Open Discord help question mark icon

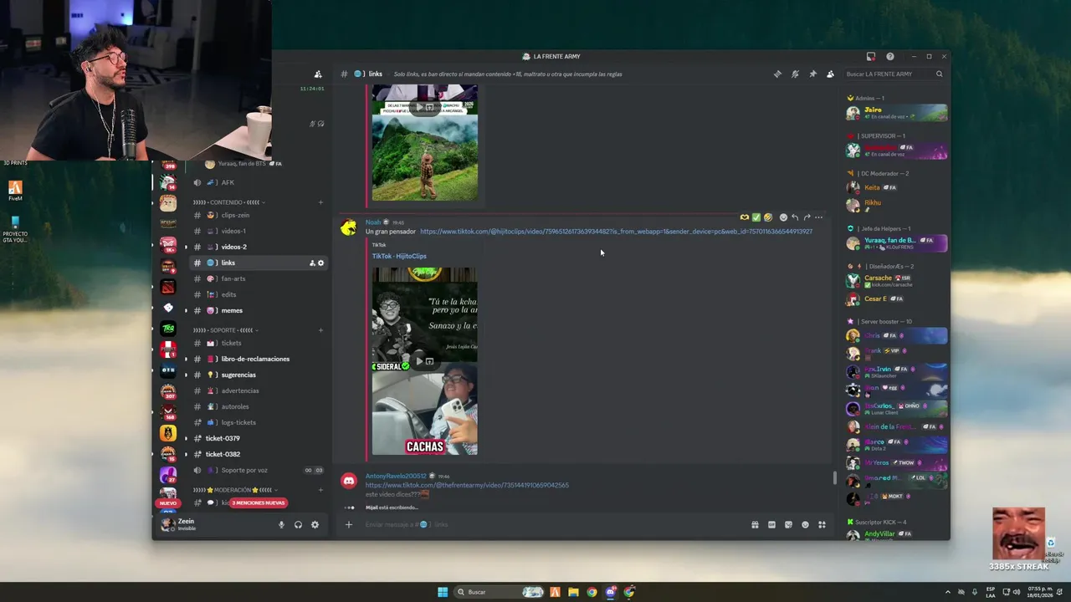coord(890,57)
